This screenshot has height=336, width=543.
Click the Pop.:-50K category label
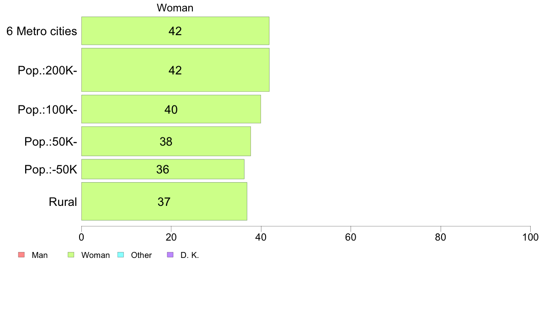51,169
